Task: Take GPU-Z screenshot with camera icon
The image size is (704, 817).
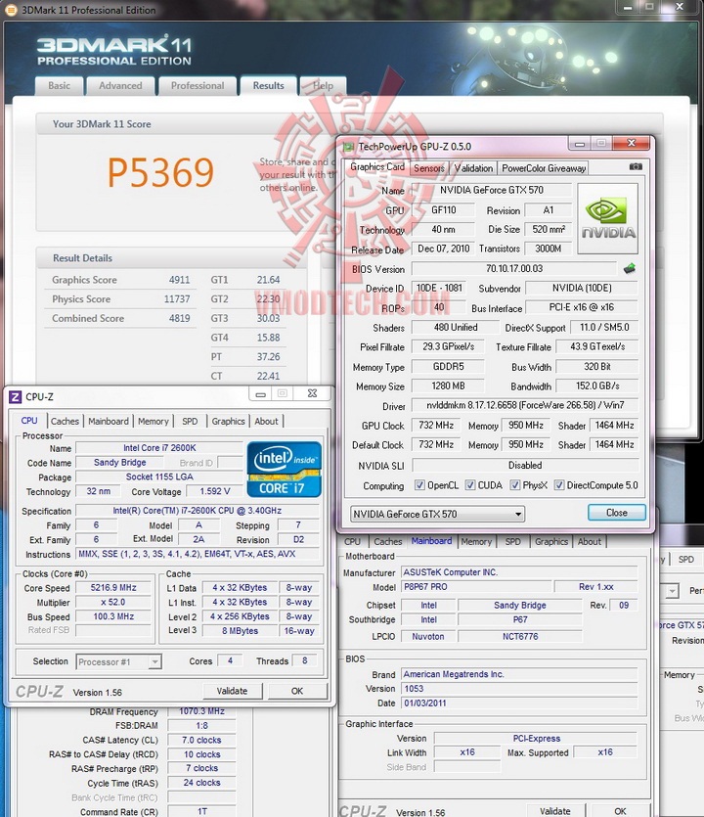Action: click(636, 166)
